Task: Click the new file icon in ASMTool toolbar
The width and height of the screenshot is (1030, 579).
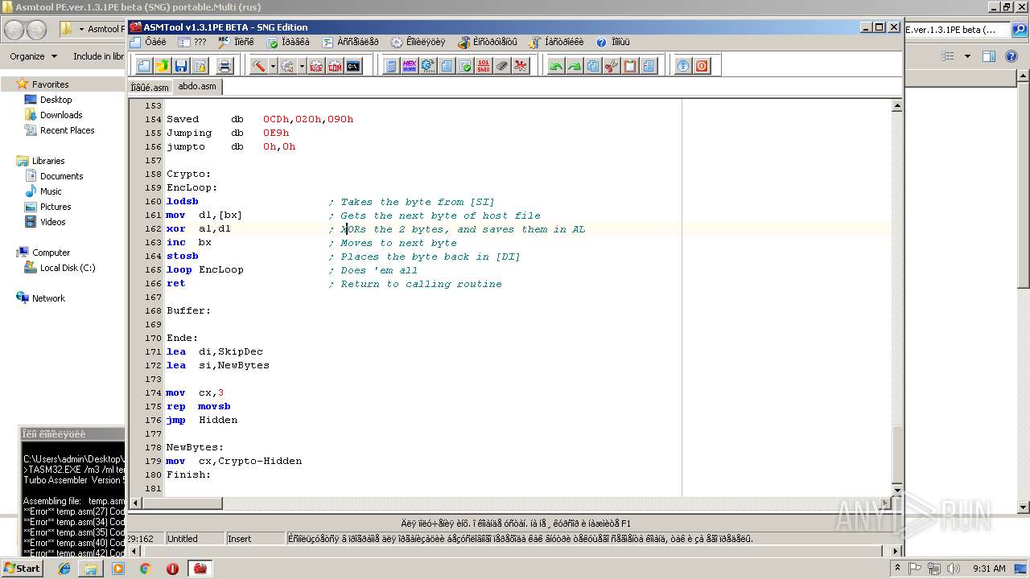Action: (144, 66)
